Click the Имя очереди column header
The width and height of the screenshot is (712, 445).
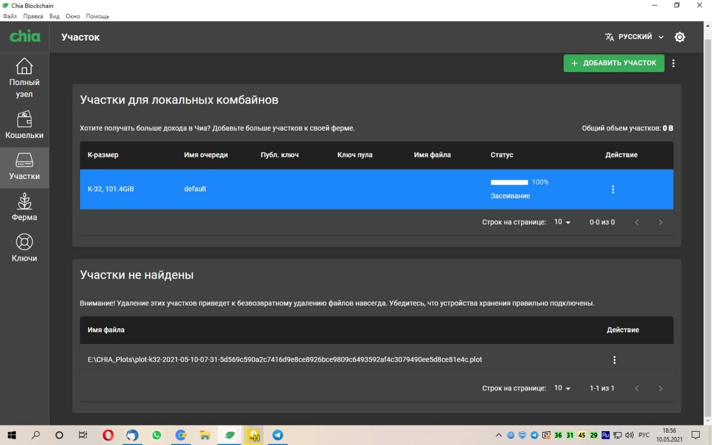[x=206, y=155]
